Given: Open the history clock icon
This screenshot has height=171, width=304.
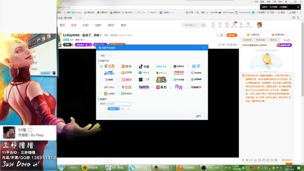Looking at the screenshot, I should coord(213,25).
